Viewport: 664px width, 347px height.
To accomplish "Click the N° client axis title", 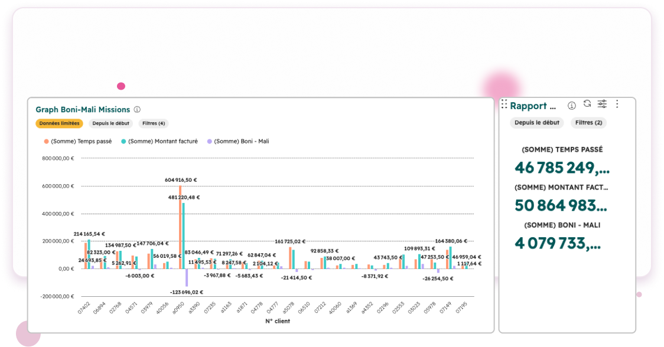I will click(x=278, y=322).
